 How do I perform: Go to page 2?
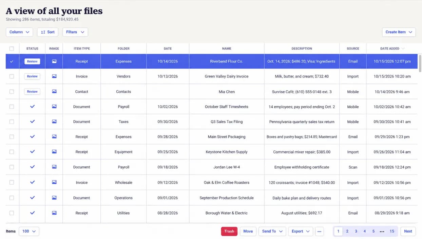pyautogui.click(x=347, y=231)
